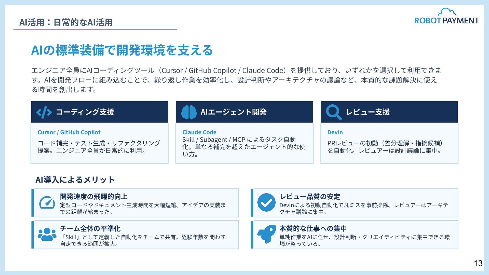The image size is (489, 275).
Task: Click the チーム全体の平準化 card title
Action: click(x=90, y=228)
